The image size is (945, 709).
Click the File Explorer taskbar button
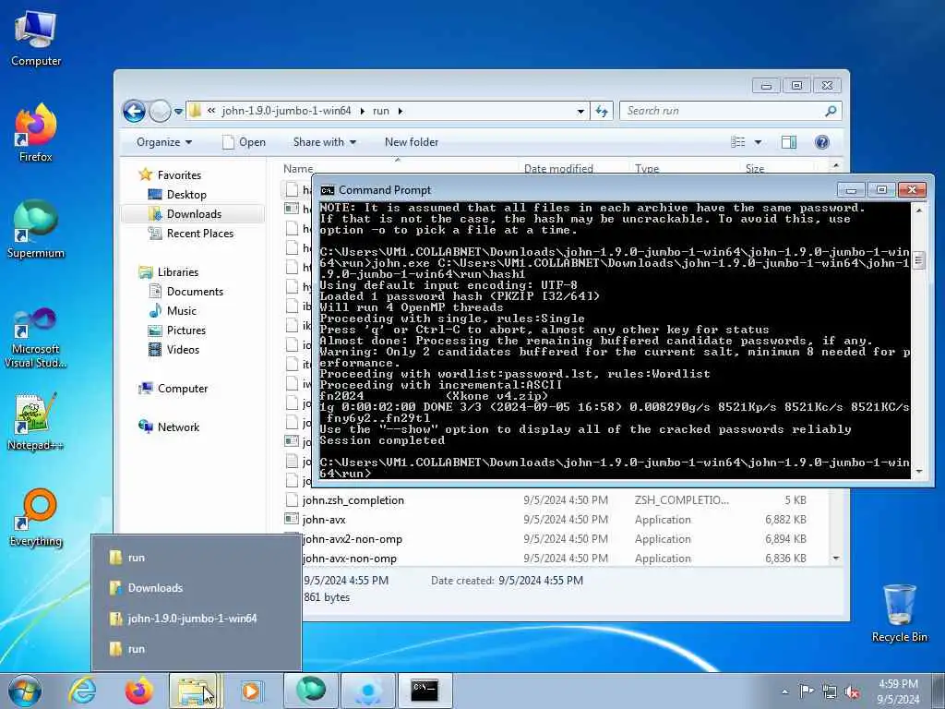tap(195, 691)
